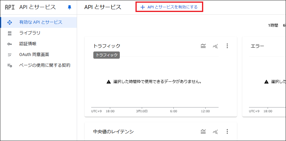Viewport: 286px width, 141px height.
Task: Toggle the legend icon on トラフィック chart
Action: point(203,46)
